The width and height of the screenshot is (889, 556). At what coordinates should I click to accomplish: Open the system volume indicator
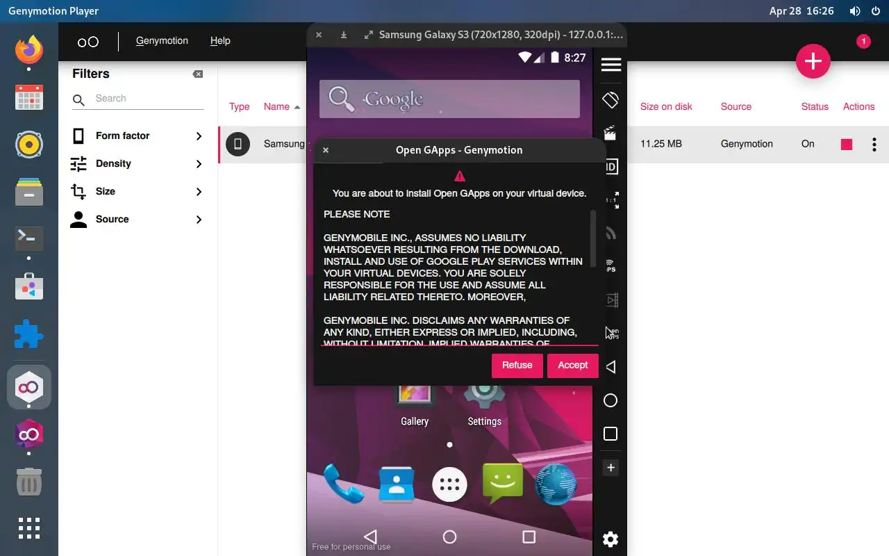pyautogui.click(x=855, y=11)
